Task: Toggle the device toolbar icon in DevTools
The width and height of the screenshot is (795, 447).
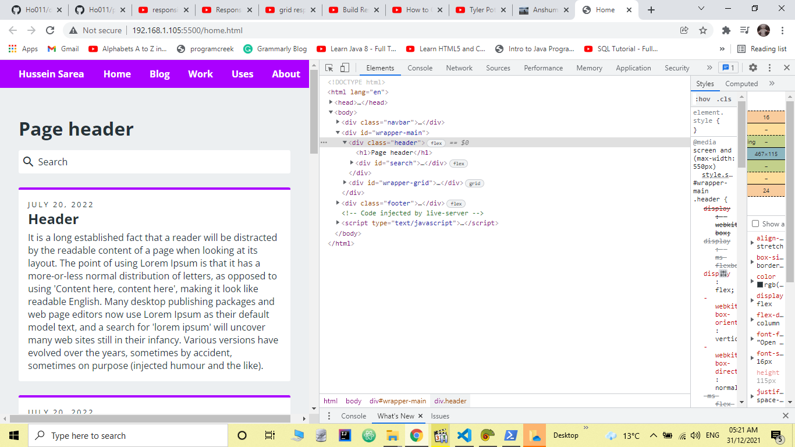Action: point(345,68)
